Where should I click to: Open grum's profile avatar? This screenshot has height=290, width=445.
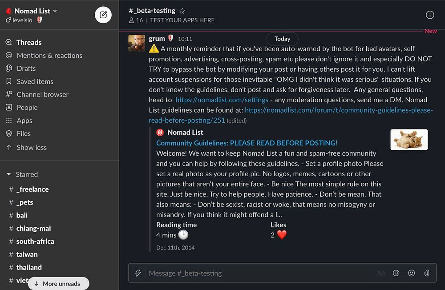(137, 43)
